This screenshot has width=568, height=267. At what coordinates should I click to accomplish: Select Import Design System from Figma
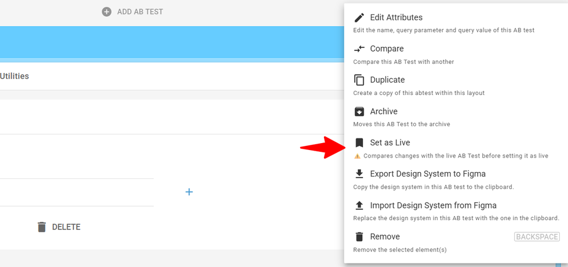[x=433, y=205]
